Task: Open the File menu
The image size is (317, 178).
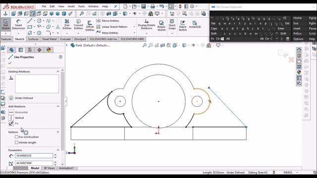Action: (x=44, y=6)
